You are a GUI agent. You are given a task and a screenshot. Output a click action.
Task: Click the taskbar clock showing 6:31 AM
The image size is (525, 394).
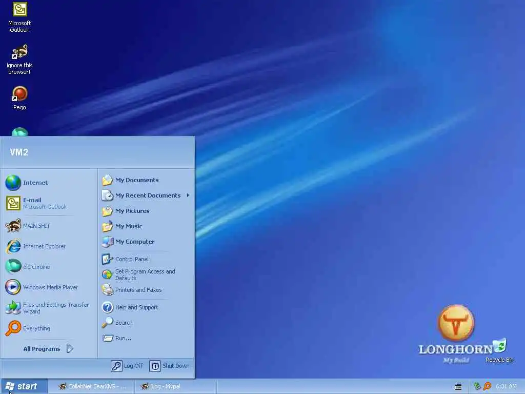tap(506, 386)
